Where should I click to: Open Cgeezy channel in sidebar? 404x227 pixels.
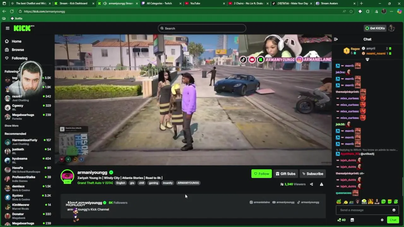(x=28, y=108)
